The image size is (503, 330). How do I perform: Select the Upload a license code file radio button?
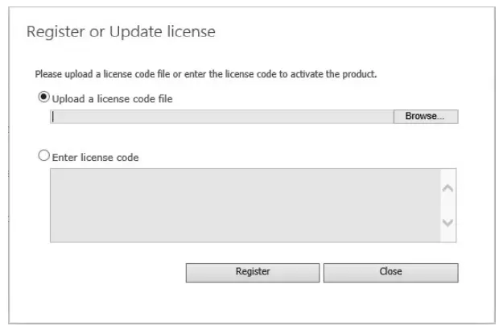(x=44, y=97)
